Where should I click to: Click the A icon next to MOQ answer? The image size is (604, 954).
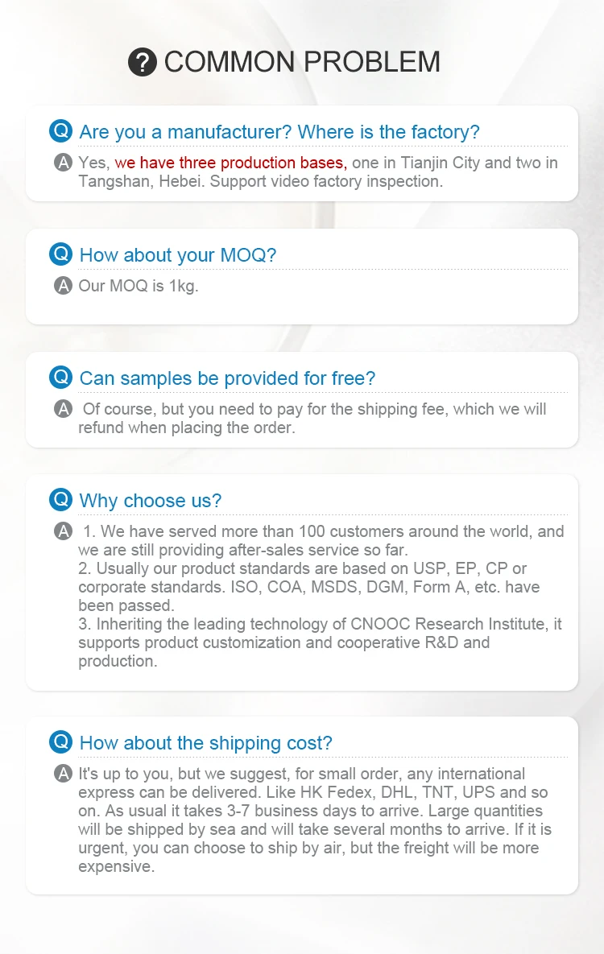tap(63, 286)
